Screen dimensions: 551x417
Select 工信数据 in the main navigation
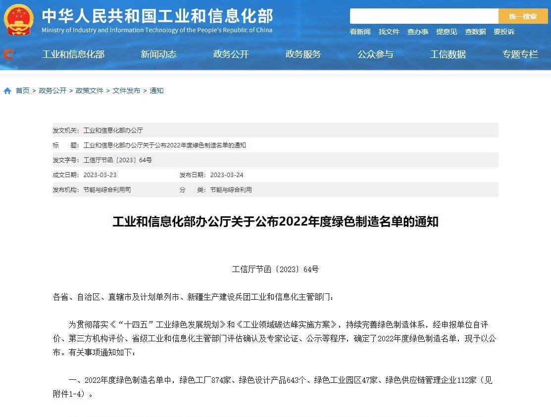pyautogui.click(x=448, y=54)
